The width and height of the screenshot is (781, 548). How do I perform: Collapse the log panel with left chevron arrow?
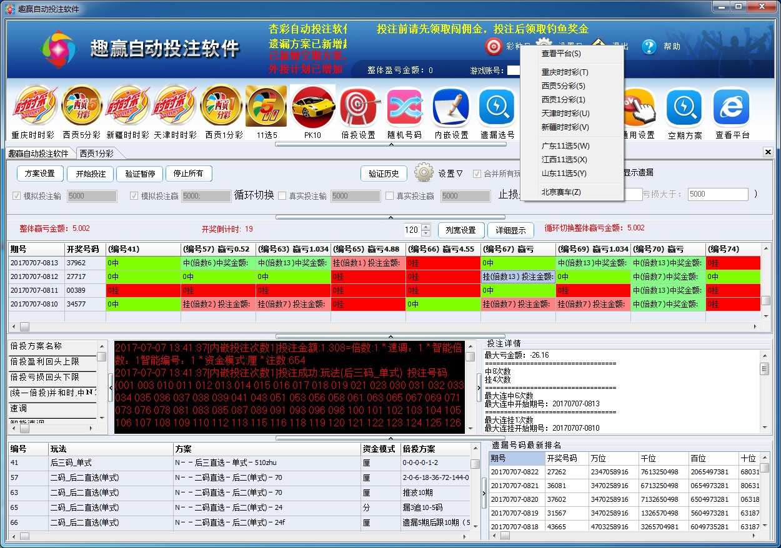pos(111,388)
